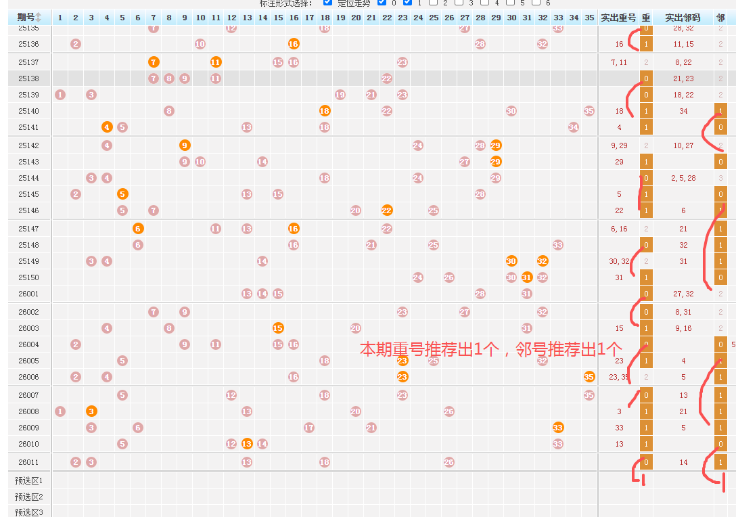736x517 pixels.
Task: Click orange ball 13 in row 26010
Action: point(247,444)
